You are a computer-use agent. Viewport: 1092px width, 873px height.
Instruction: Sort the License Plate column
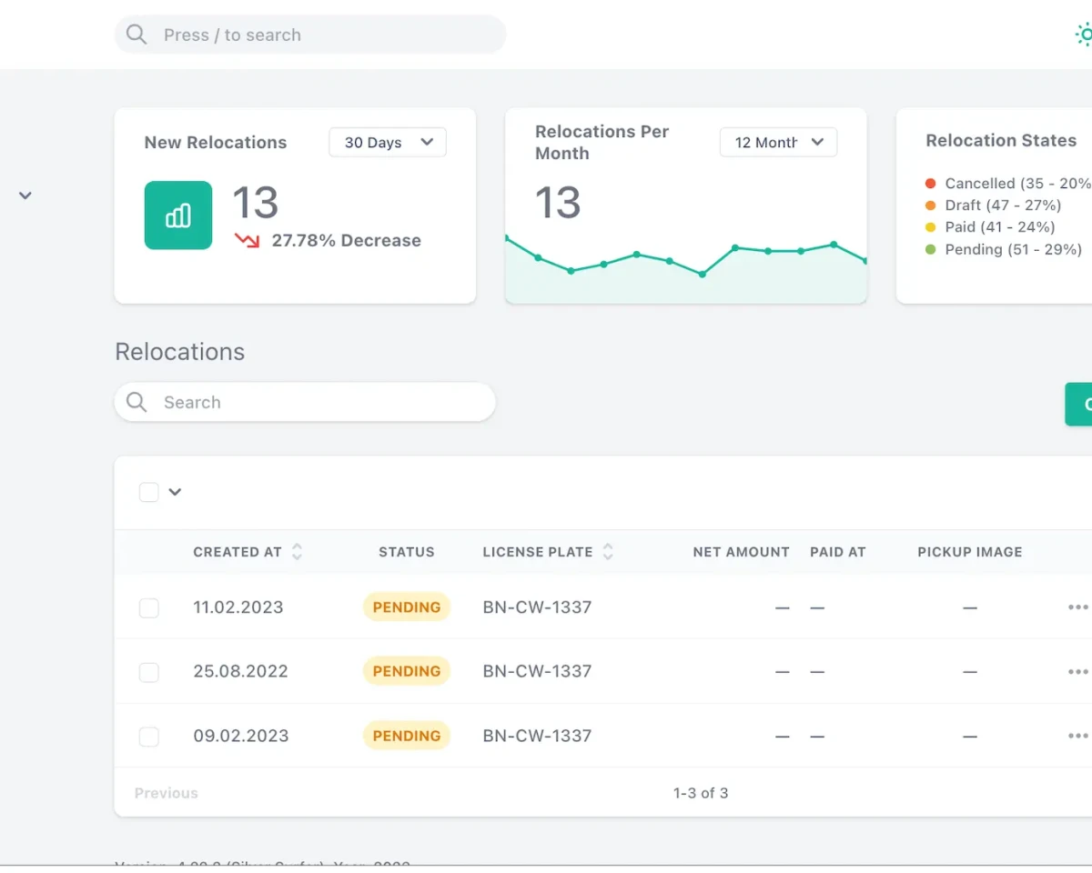pos(608,551)
